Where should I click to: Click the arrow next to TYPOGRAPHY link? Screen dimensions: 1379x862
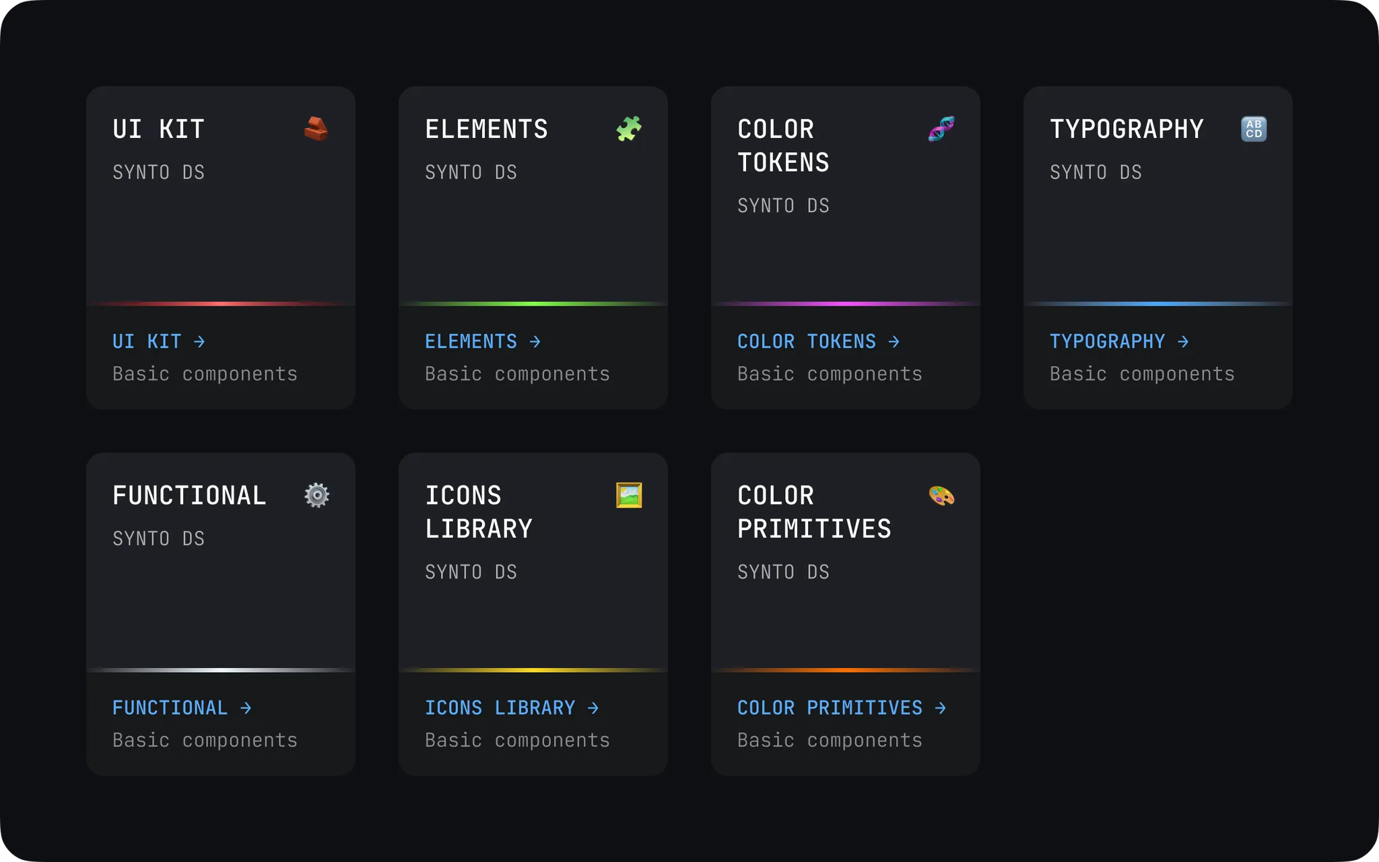tap(1183, 342)
